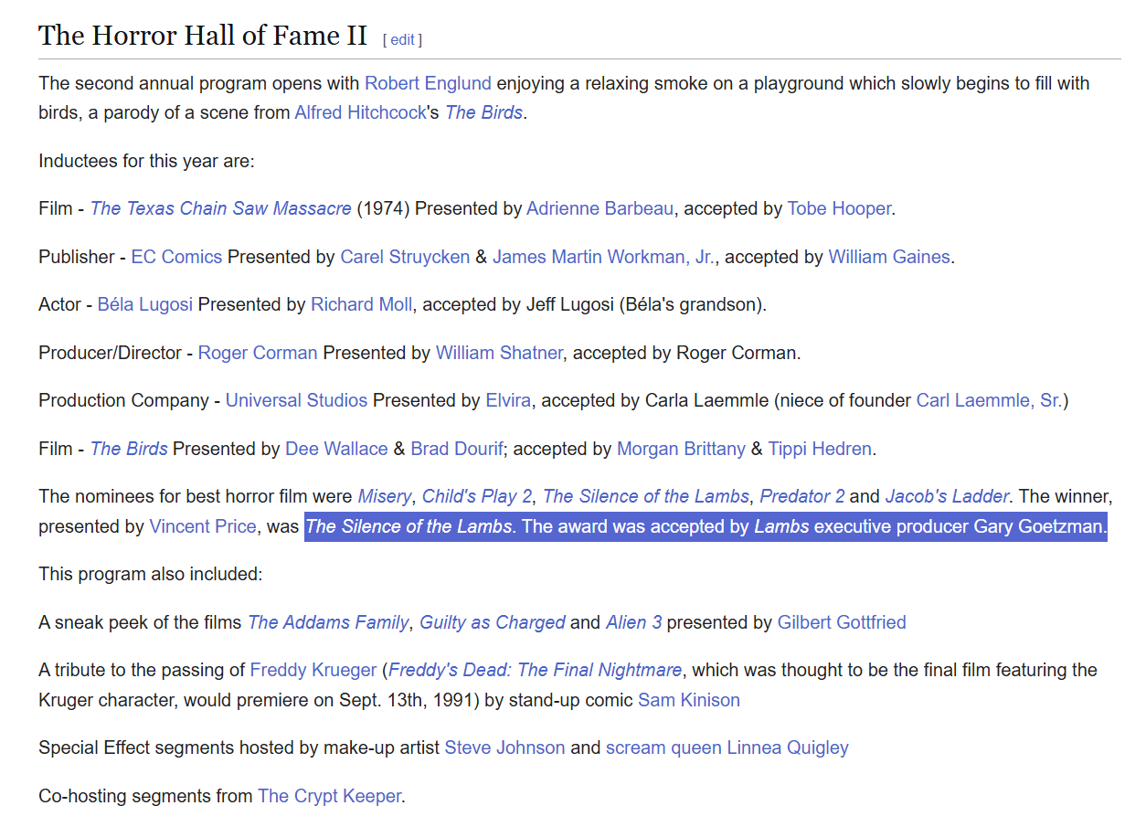Open The Addams Family link
The width and height of the screenshot is (1146, 827).
click(328, 622)
